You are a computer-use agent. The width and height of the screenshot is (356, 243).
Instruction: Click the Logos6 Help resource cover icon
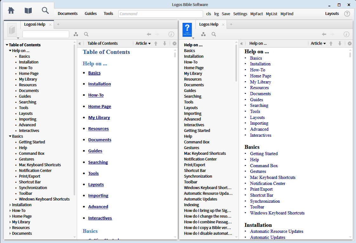[12, 30]
